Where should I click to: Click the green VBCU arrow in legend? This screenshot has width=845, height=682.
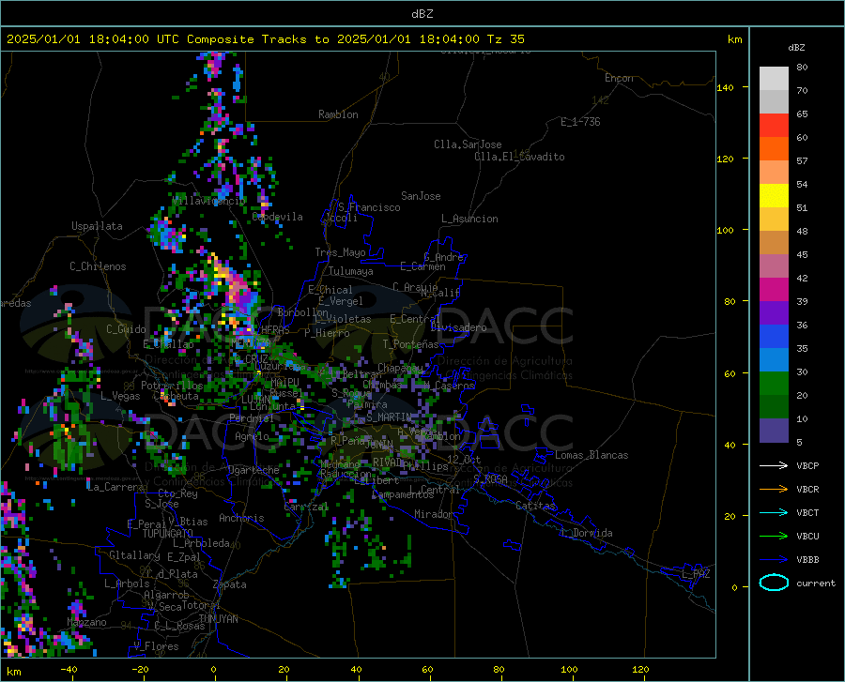tap(774, 537)
